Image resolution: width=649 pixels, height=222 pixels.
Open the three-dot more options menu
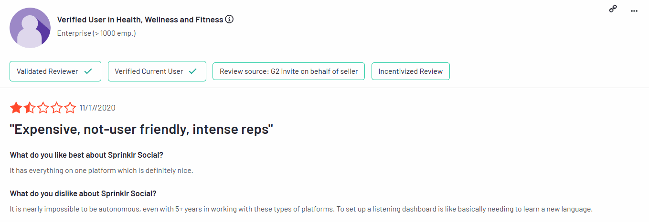(634, 10)
